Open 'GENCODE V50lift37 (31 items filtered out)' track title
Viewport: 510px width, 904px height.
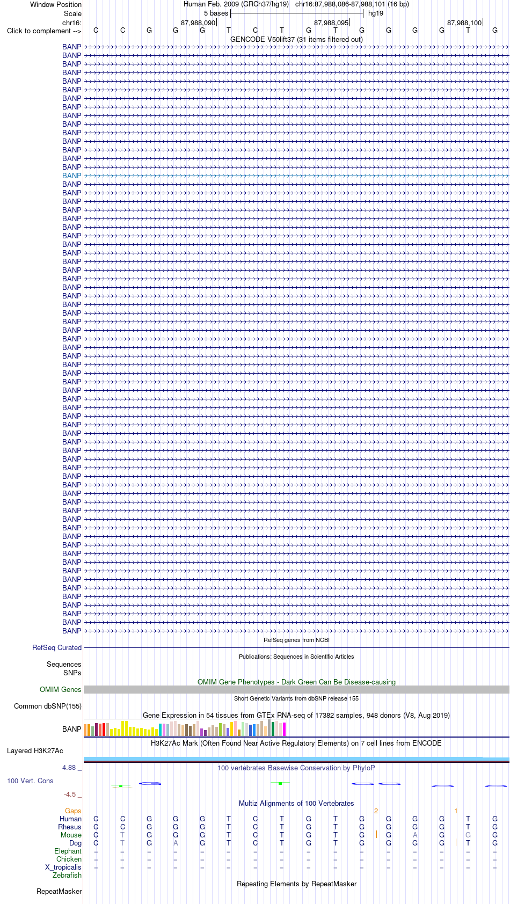(x=296, y=39)
